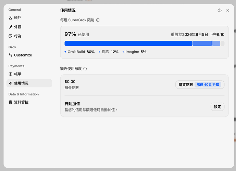Click info icon beside 額外使用額度
Viewport: 236px width, 171px height.
click(x=85, y=69)
